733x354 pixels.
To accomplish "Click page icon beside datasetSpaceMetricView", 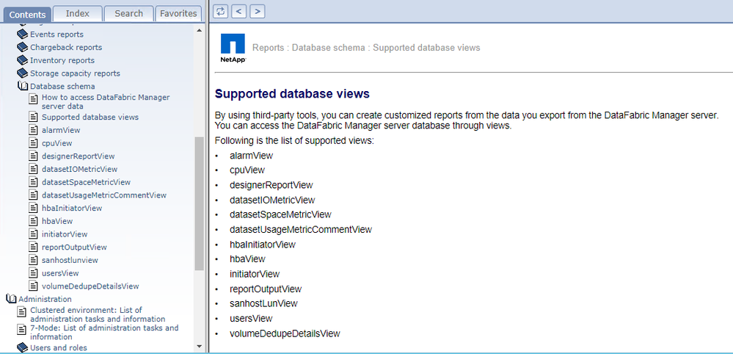I will pos(33,182).
